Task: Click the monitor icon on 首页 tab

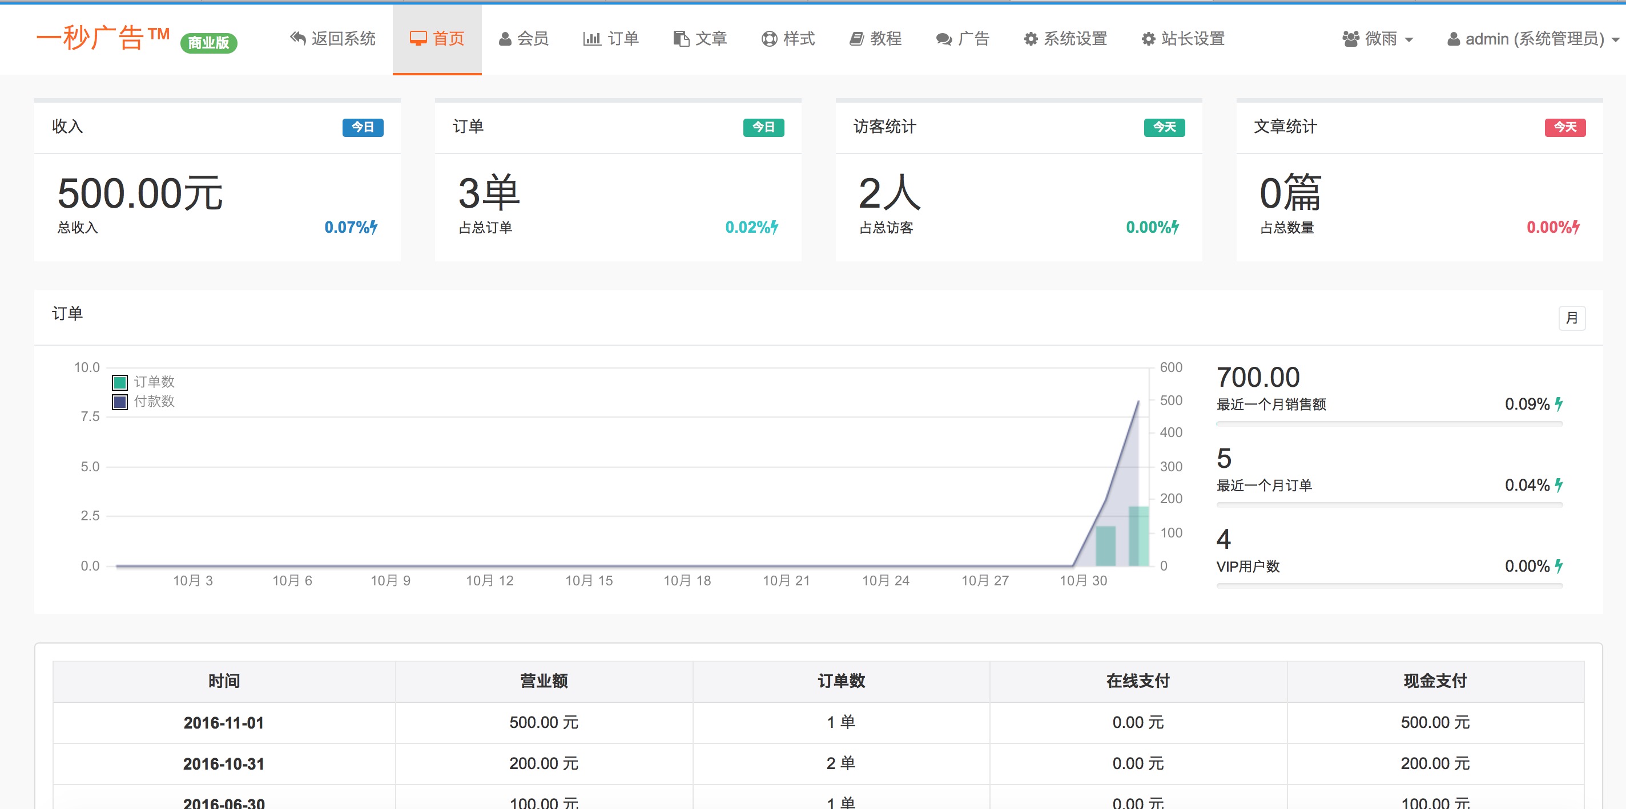Action: [418, 38]
